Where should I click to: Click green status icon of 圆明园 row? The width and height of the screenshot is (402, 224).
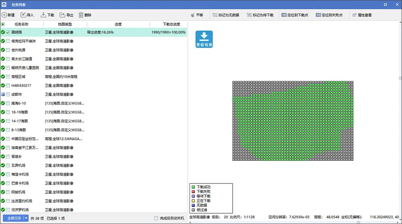click(x=3, y=32)
